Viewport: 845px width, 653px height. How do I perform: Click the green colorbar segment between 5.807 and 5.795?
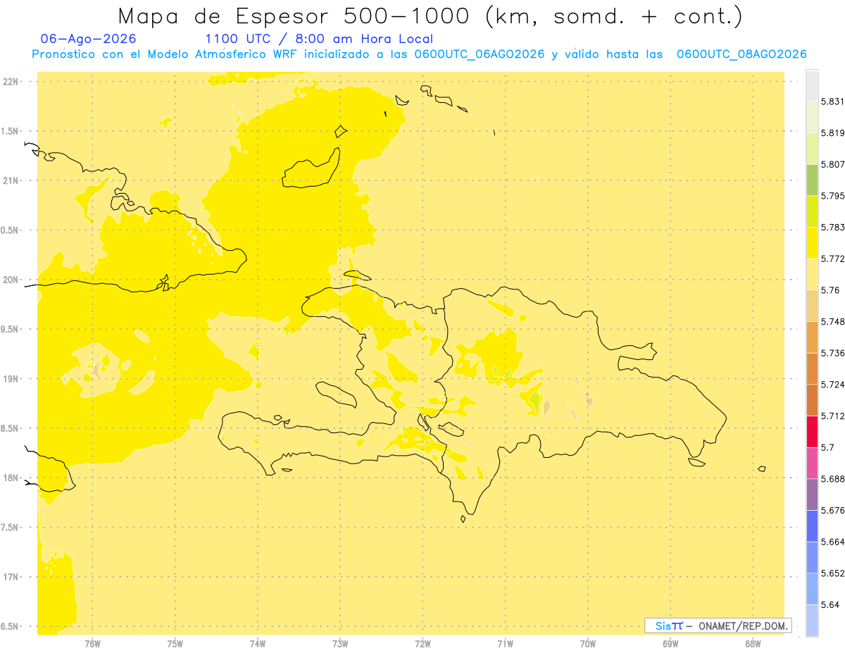812,180
